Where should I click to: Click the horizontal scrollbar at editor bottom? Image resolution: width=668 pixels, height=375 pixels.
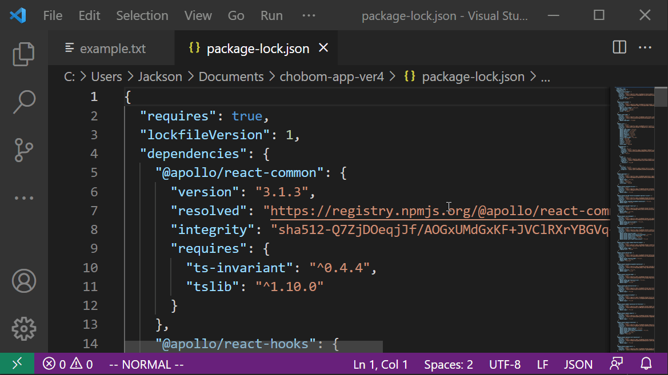254,346
